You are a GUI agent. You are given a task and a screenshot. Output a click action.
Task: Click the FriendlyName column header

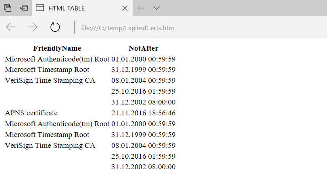click(x=57, y=49)
